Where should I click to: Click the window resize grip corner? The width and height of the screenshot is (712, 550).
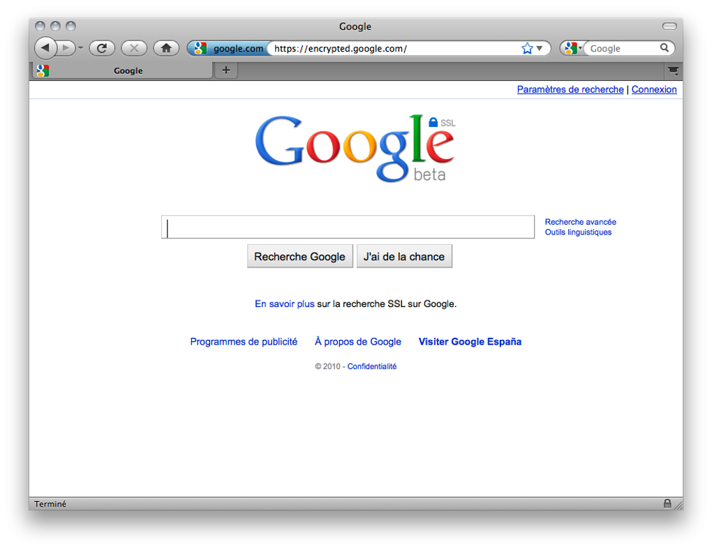678,505
